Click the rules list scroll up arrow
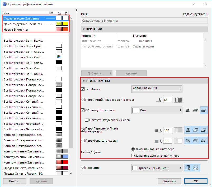212x187 pixels. [71, 18]
